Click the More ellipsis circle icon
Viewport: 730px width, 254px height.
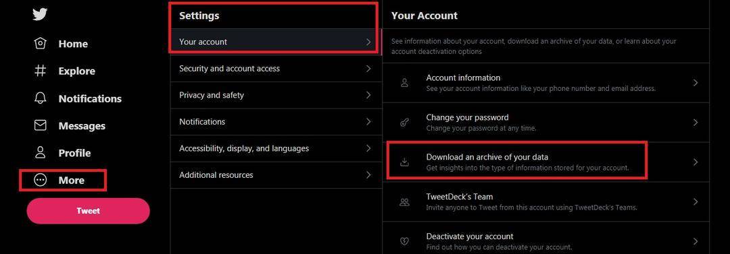click(x=41, y=180)
